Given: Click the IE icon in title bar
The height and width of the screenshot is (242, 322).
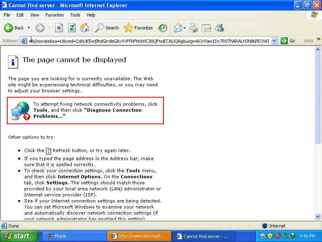Looking at the screenshot, I should [x=4, y=5].
